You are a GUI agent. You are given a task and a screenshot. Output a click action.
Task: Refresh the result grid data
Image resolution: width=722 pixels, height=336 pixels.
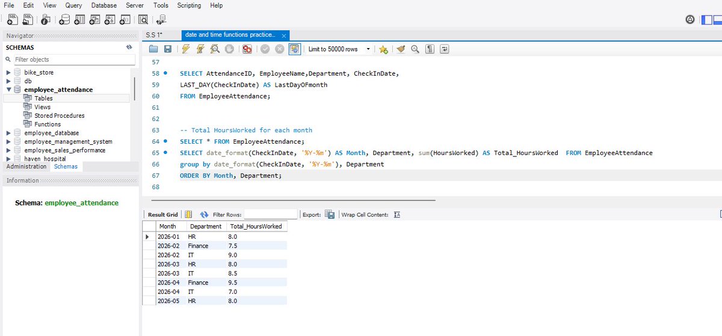(204, 215)
